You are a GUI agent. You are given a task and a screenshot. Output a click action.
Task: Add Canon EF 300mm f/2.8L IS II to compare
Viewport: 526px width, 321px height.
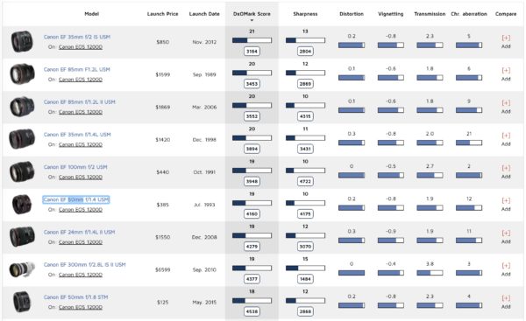point(506,269)
